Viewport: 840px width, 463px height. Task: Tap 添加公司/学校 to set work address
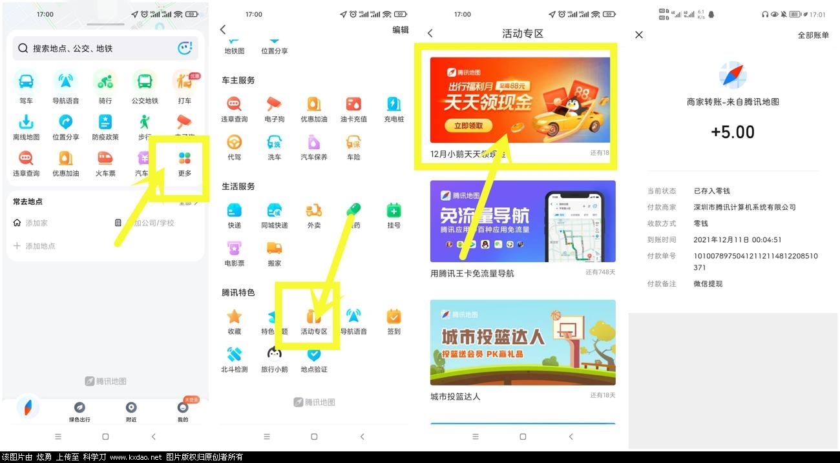tap(145, 223)
